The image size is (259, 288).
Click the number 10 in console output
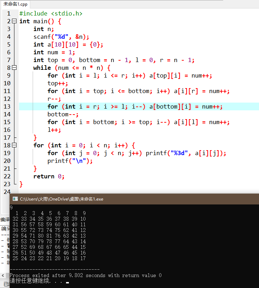pyautogui.click(x=83, y=219)
